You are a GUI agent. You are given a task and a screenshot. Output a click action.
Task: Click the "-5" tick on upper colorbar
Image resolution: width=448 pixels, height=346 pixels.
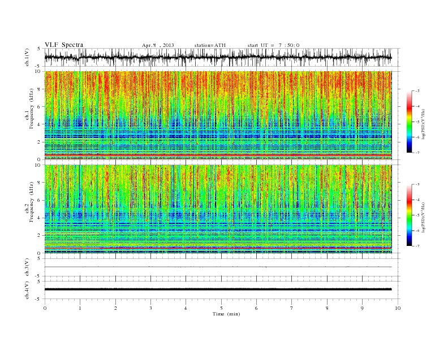[x=417, y=122]
